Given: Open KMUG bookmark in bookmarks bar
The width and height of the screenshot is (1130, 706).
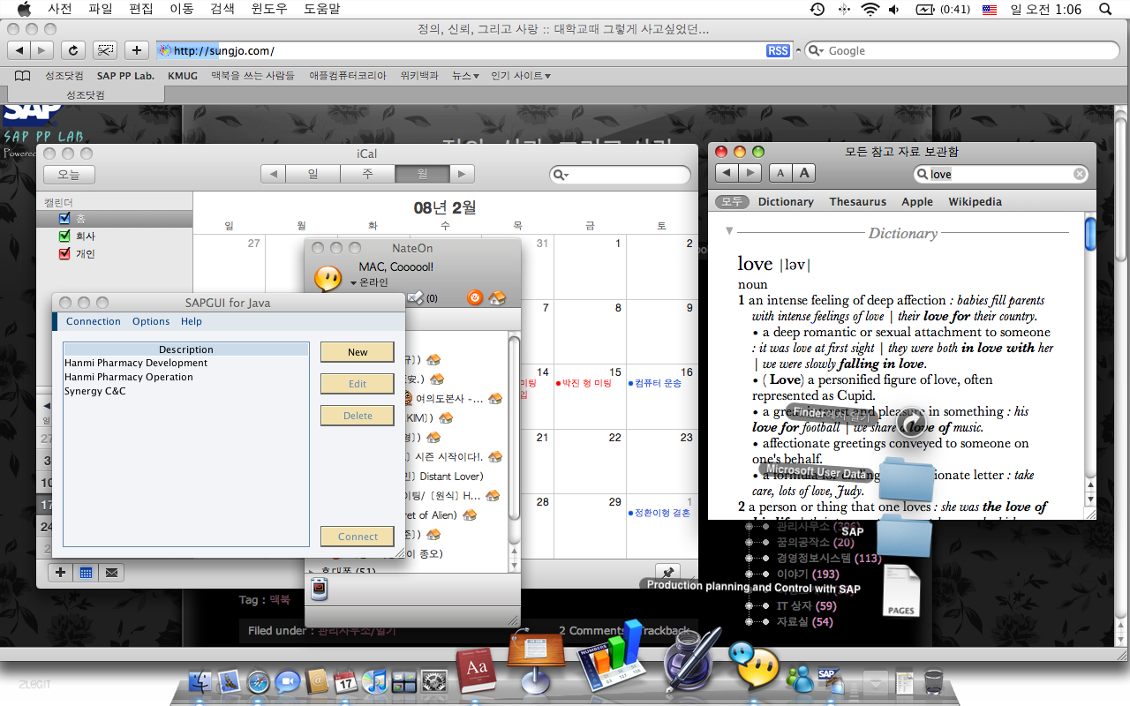Looking at the screenshot, I should click(183, 76).
